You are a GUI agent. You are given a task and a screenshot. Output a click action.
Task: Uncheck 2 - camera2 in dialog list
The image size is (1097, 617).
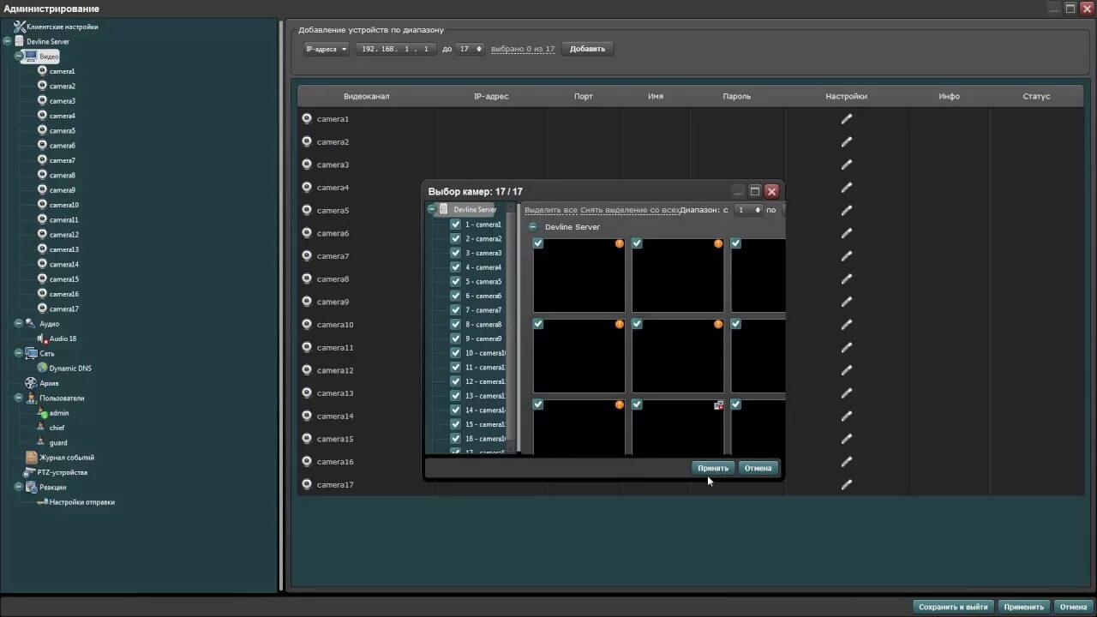click(455, 239)
